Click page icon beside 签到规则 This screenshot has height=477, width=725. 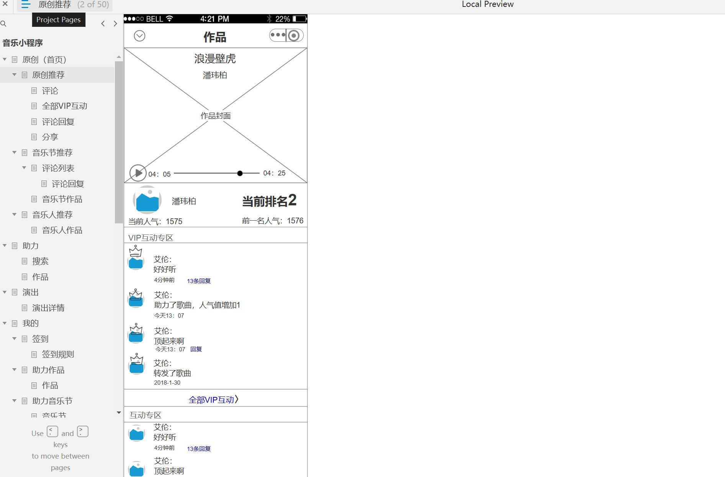[x=34, y=354]
